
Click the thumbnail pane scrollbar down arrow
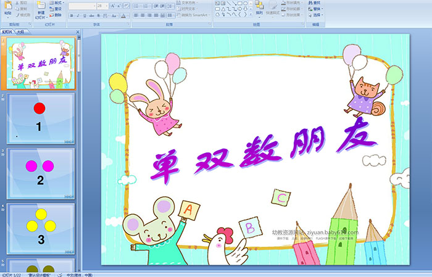pyautogui.click(x=80, y=270)
